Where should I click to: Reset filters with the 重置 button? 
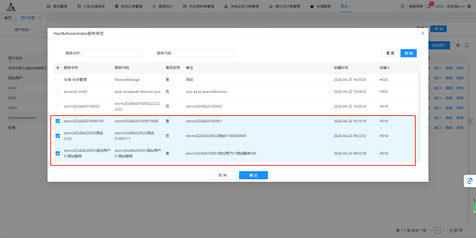[x=390, y=53]
